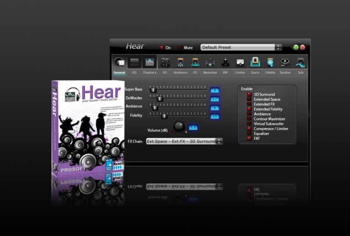Toggle Extended Fidelity checkbox
This screenshot has height=236, width=350.
249,109
